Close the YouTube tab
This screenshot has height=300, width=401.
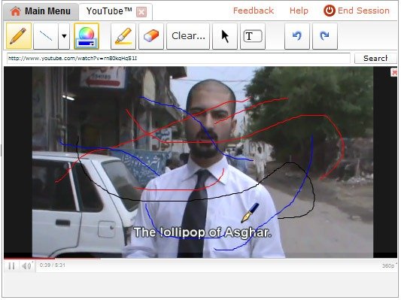pyautogui.click(x=141, y=12)
